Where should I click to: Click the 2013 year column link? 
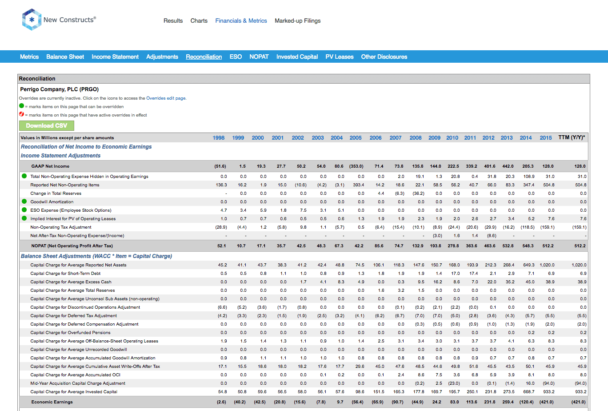coord(507,138)
